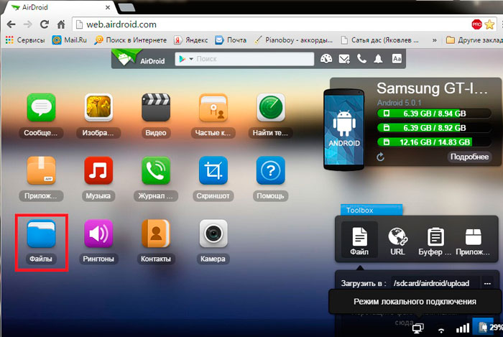503x337 pixels.
Task: Click the Android phone device image
Action: pos(344,129)
